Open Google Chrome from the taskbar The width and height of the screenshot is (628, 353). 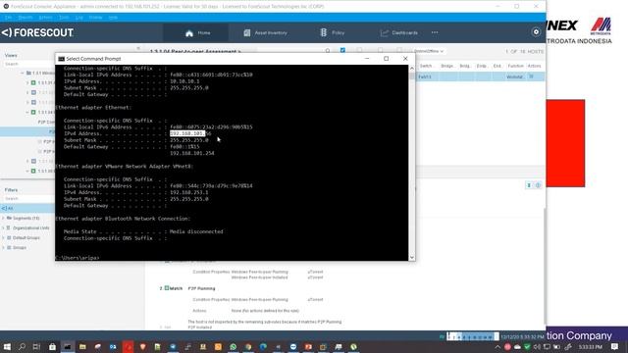pos(248,346)
